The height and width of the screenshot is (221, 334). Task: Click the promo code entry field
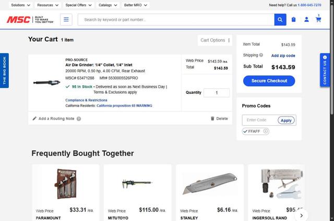click(x=259, y=120)
